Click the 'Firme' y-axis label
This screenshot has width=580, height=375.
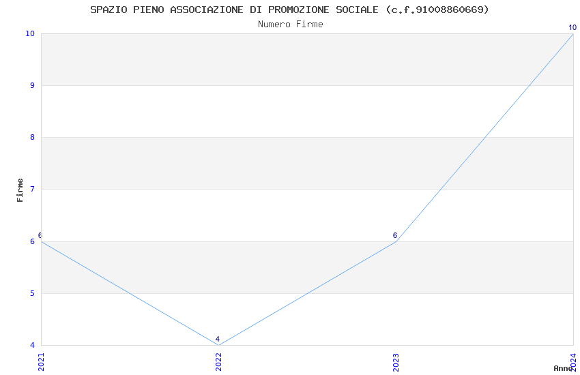pos(20,190)
